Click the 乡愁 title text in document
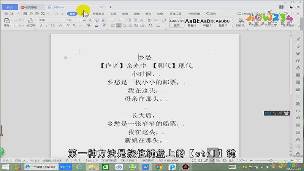This screenshot has height=171, width=304. tap(146, 57)
